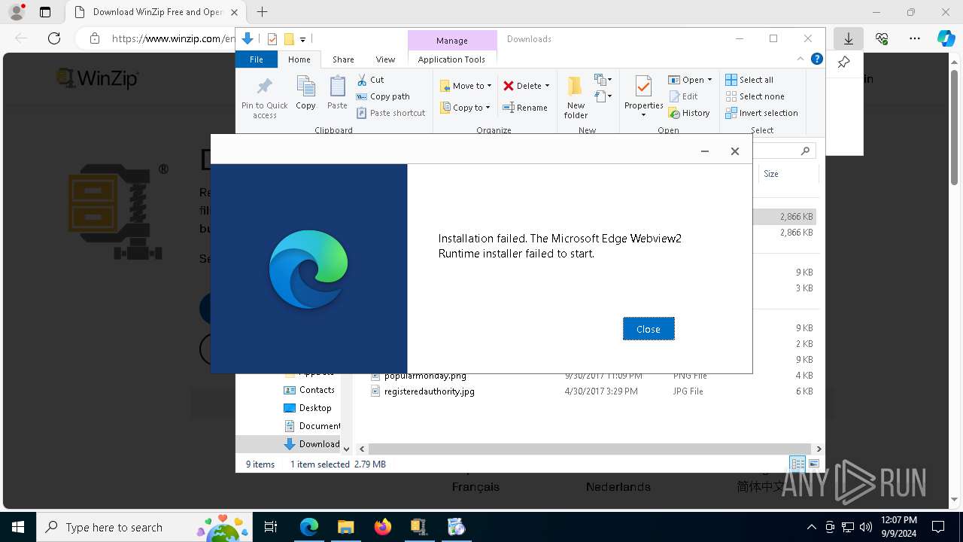963x542 pixels.
Task: Collapse the Explorer ribbon with chevron
Action: coord(800,59)
